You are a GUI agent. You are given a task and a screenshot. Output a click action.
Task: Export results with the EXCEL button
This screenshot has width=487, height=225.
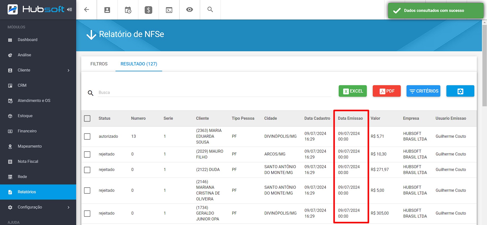[352, 91]
